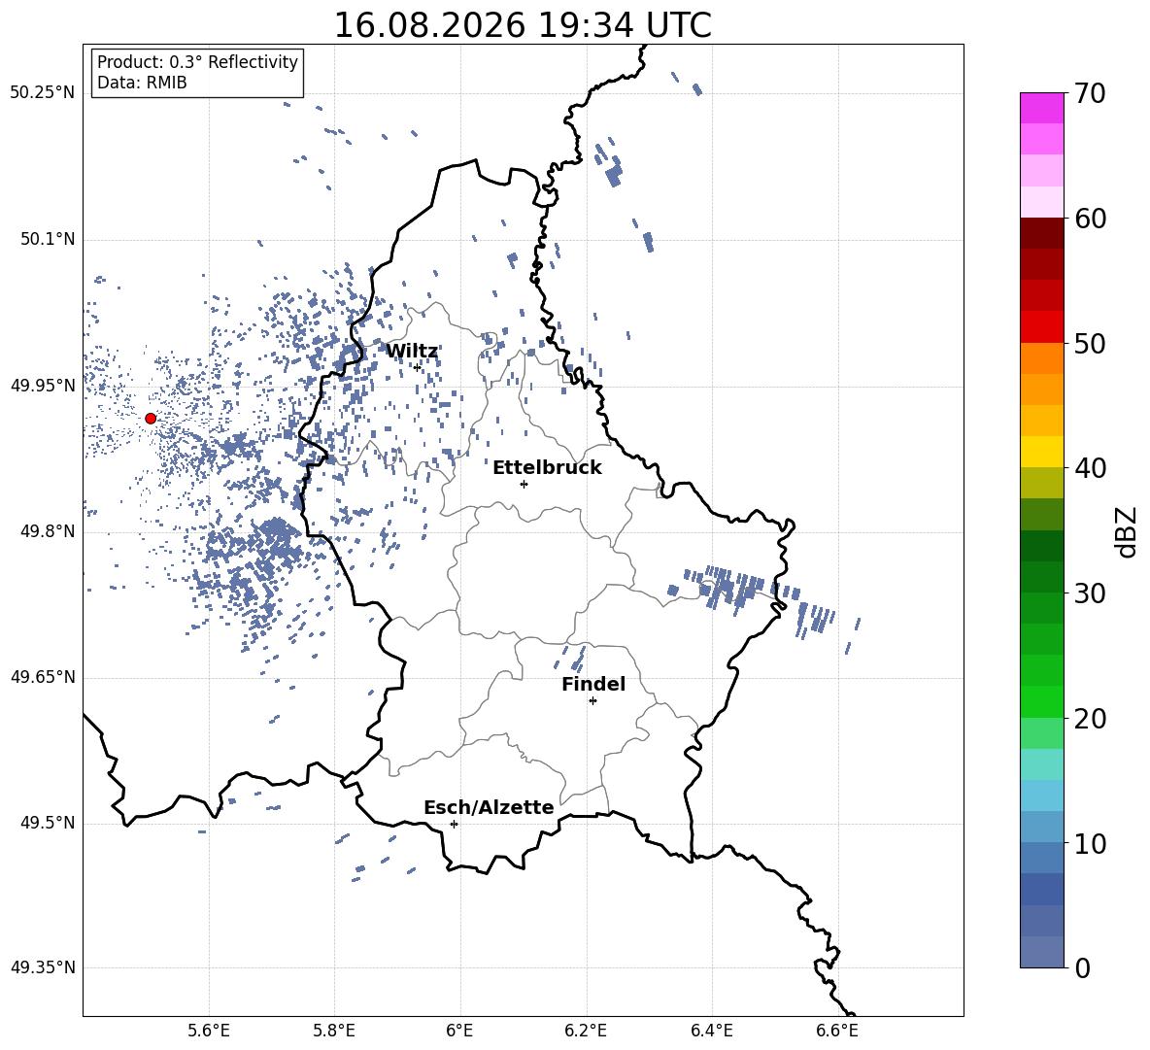Click the blue 10 dBZ colorbar segment
Image resolution: width=1150 pixels, height=1050 pixels.
tap(1041, 828)
